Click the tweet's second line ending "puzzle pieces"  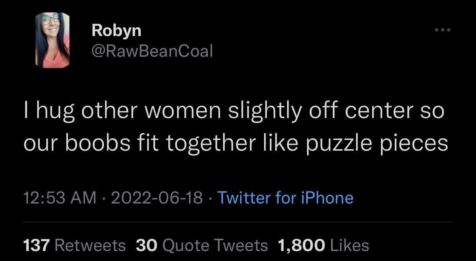pos(236,143)
